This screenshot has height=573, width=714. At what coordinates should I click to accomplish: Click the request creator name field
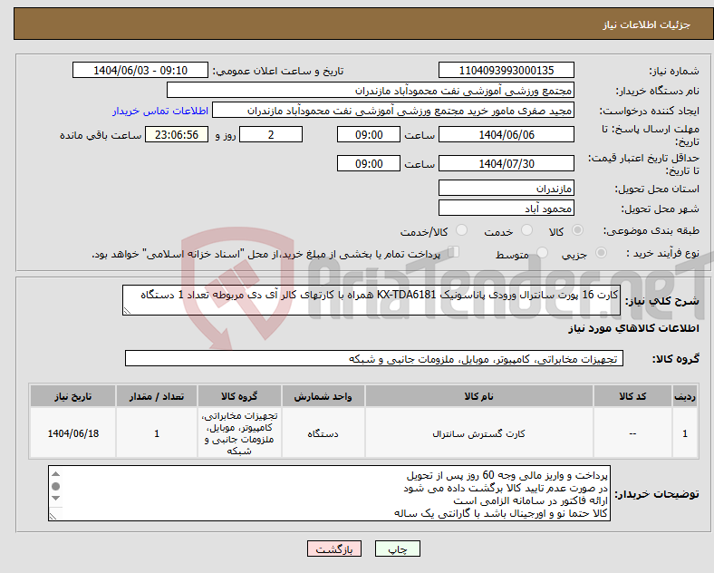(393, 111)
